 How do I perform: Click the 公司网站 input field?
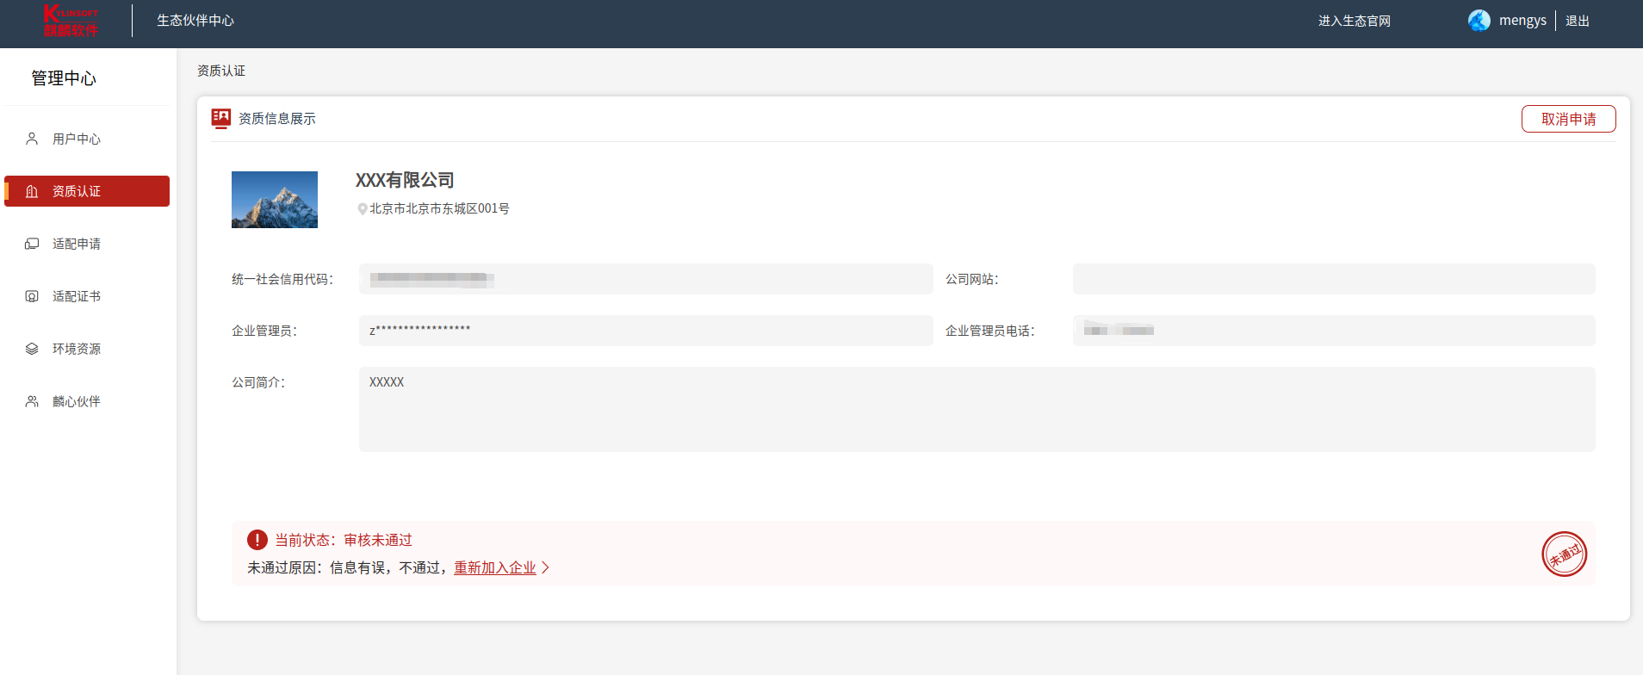[1333, 279]
